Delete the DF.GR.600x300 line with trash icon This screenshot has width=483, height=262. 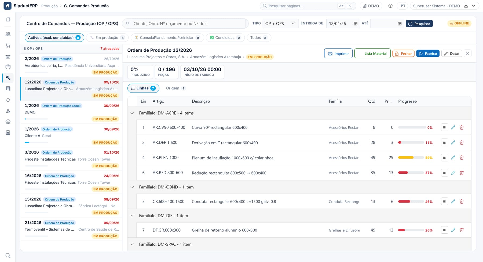[462, 230]
